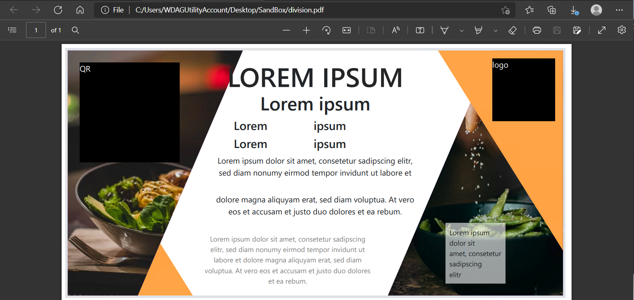Open the Favorites list
634x300 pixels.
coord(530,10)
